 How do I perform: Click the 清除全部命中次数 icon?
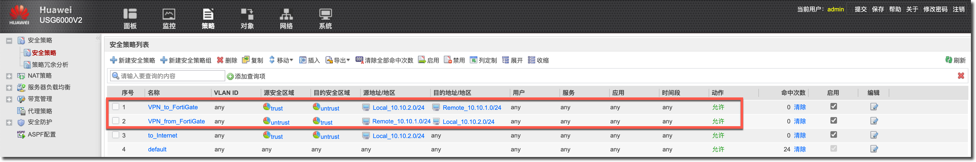click(x=359, y=60)
